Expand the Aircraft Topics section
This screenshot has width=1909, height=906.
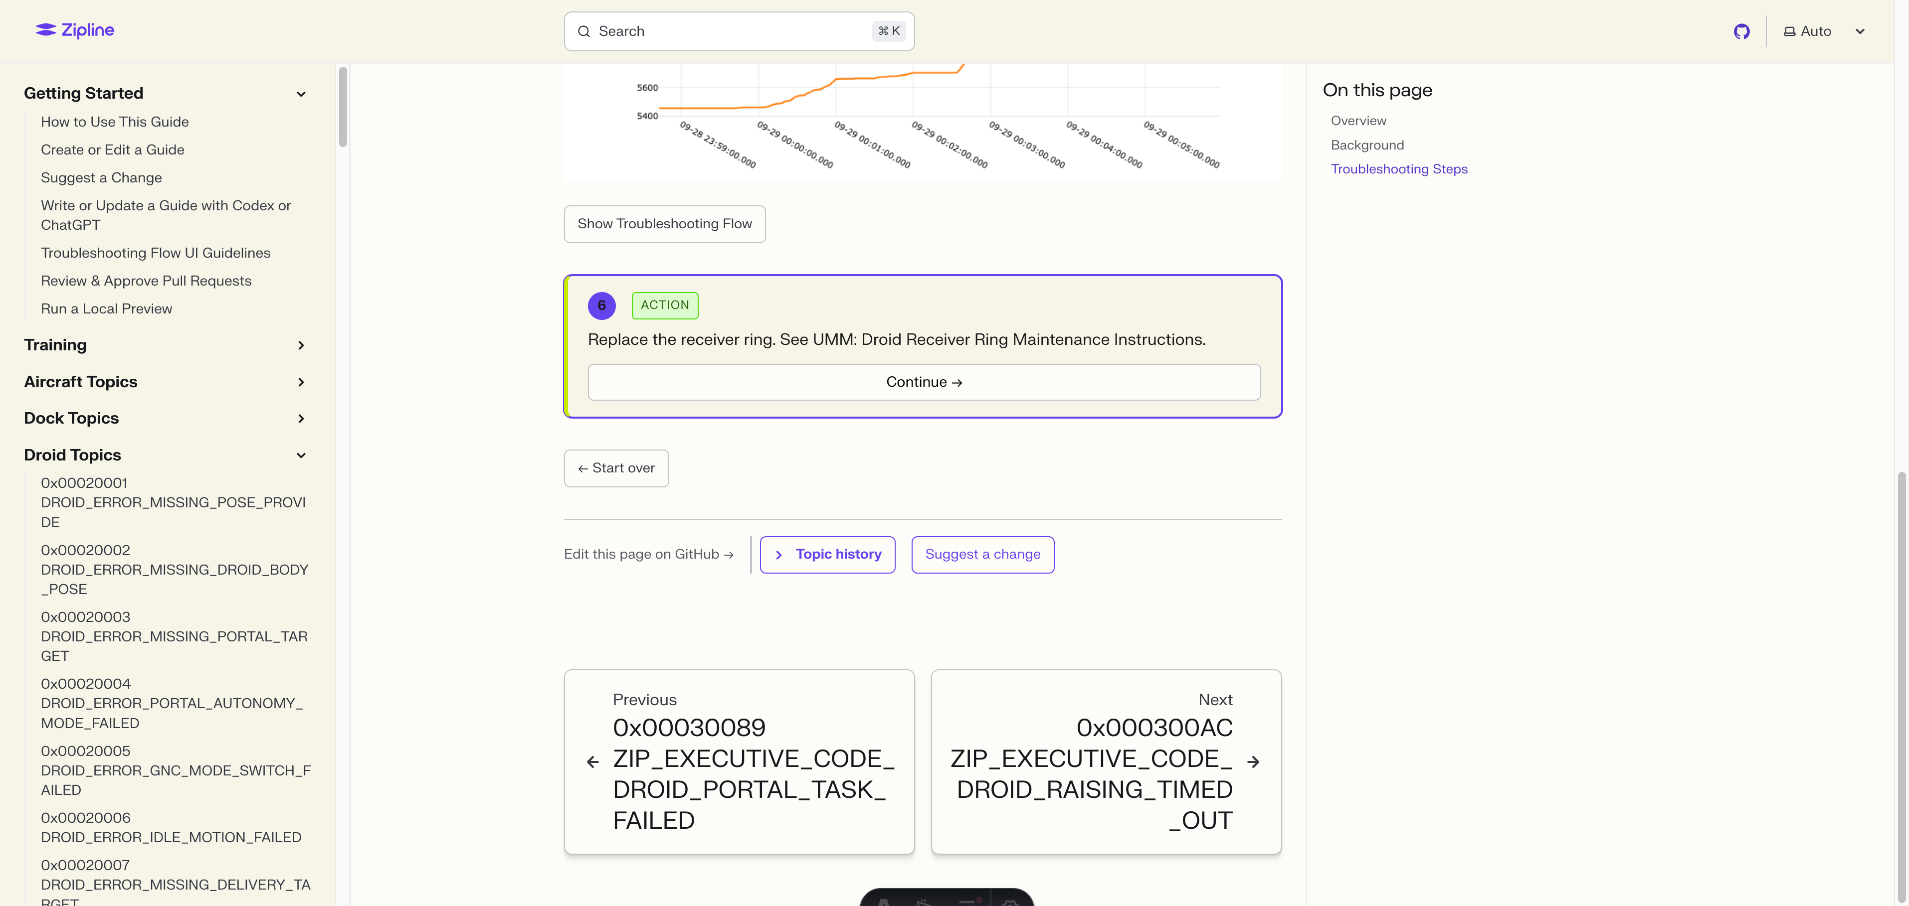click(301, 382)
